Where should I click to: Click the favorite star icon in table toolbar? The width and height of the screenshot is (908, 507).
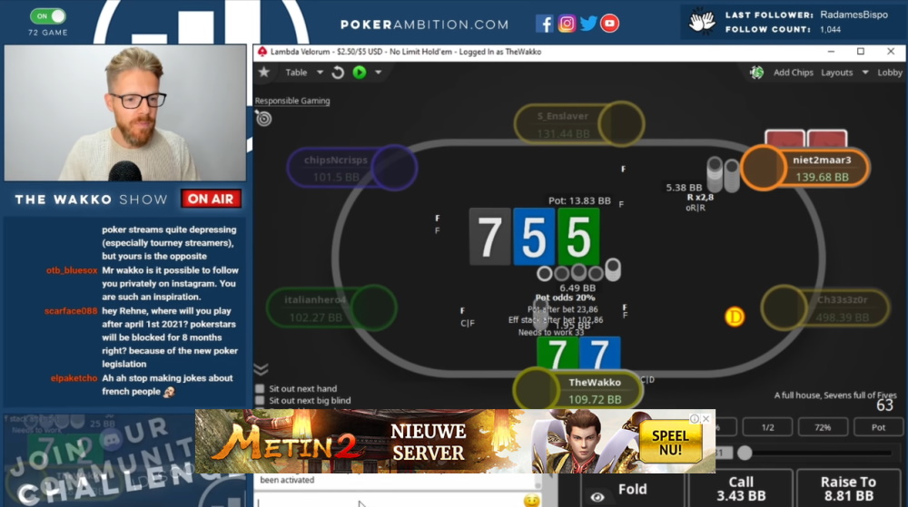coord(264,73)
